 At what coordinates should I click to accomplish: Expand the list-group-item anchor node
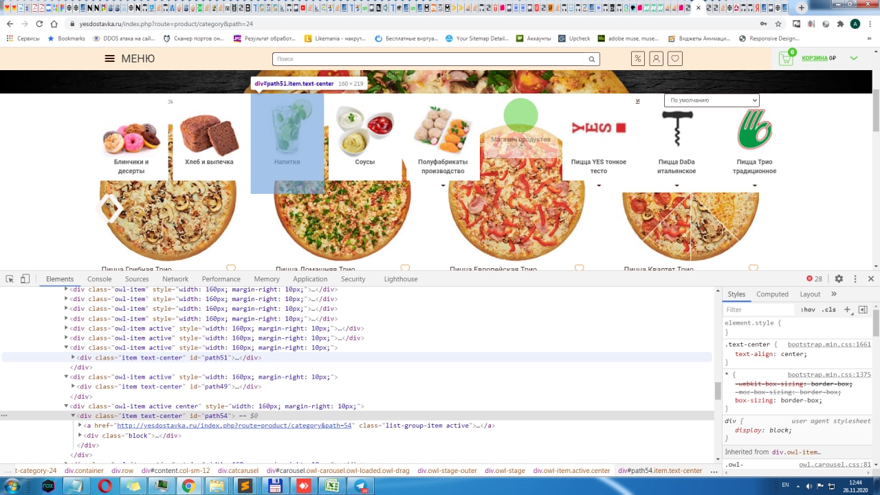point(80,426)
